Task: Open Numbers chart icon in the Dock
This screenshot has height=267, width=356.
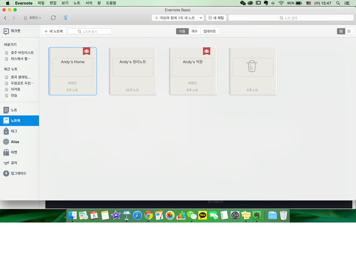Action: point(181,215)
